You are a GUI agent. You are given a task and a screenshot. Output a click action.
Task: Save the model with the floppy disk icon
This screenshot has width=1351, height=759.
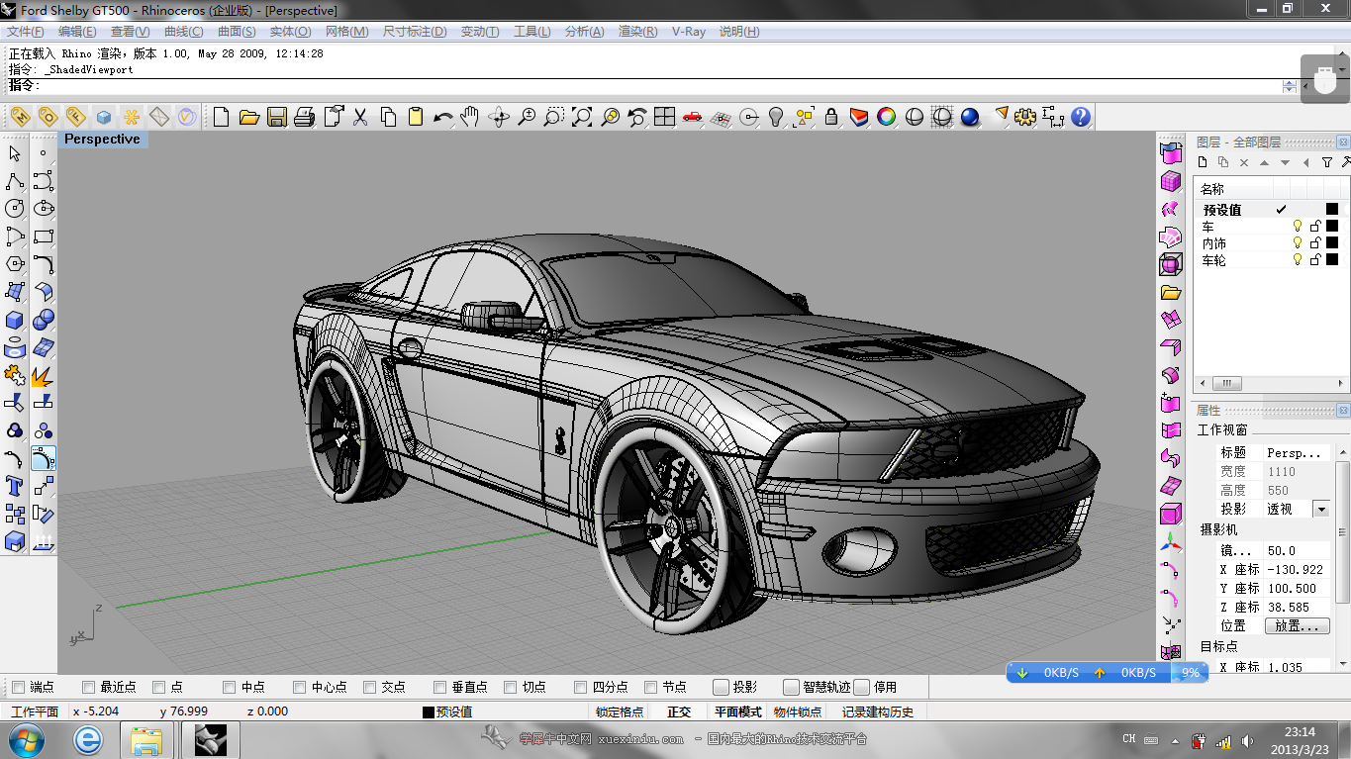tap(277, 117)
